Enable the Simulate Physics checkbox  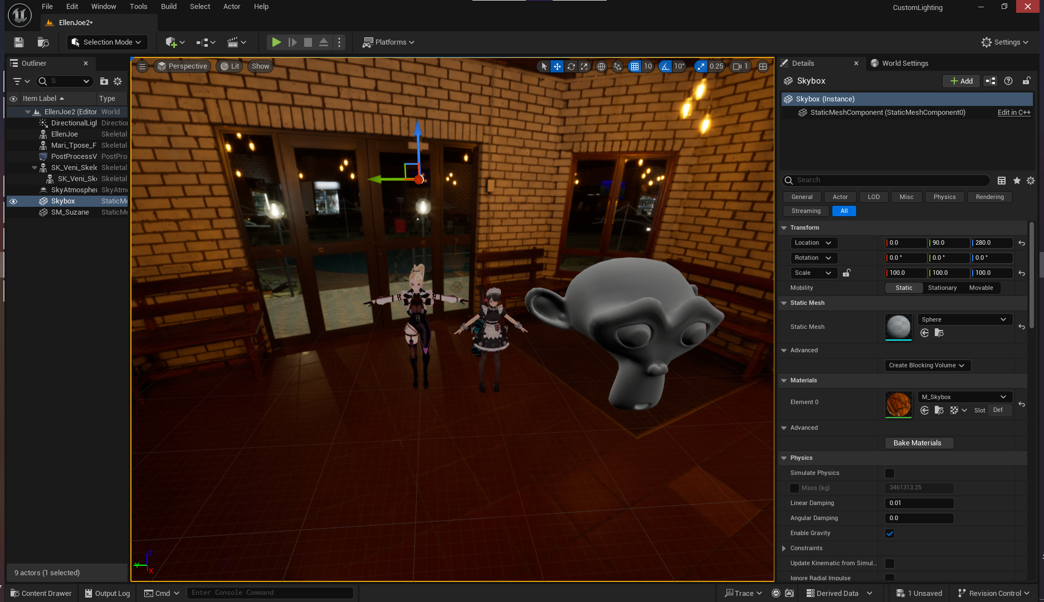click(x=890, y=473)
